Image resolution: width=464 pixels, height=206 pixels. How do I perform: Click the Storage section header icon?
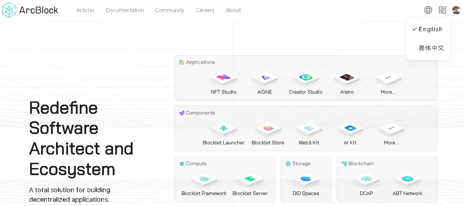click(x=288, y=164)
